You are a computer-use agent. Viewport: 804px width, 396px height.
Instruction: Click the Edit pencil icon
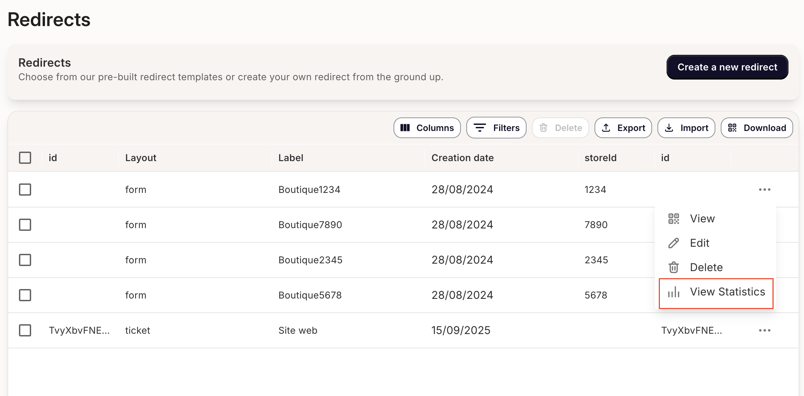click(x=673, y=243)
